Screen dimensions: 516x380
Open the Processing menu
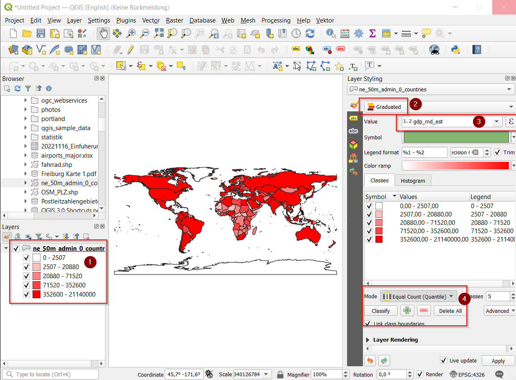(x=276, y=20)
